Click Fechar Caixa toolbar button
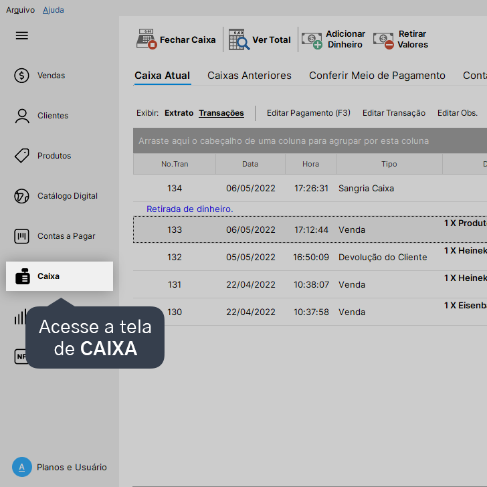This screenshot has height=487, width=487. click(177, 39)
